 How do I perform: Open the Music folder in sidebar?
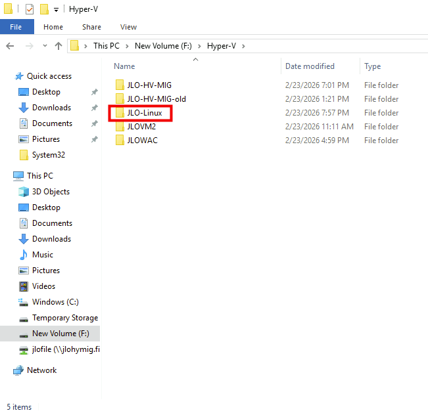coord(42,255)
